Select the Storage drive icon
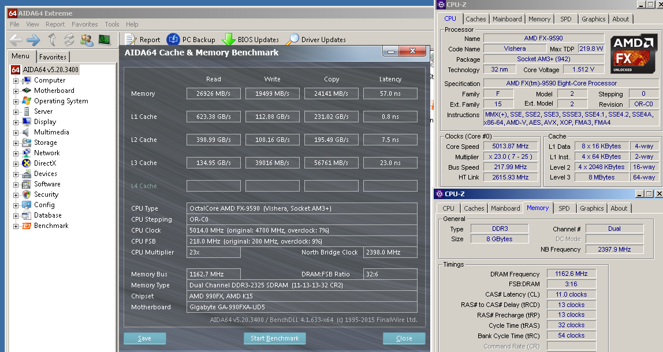Viewport: 663px width, 352px height. click(27, 143)
